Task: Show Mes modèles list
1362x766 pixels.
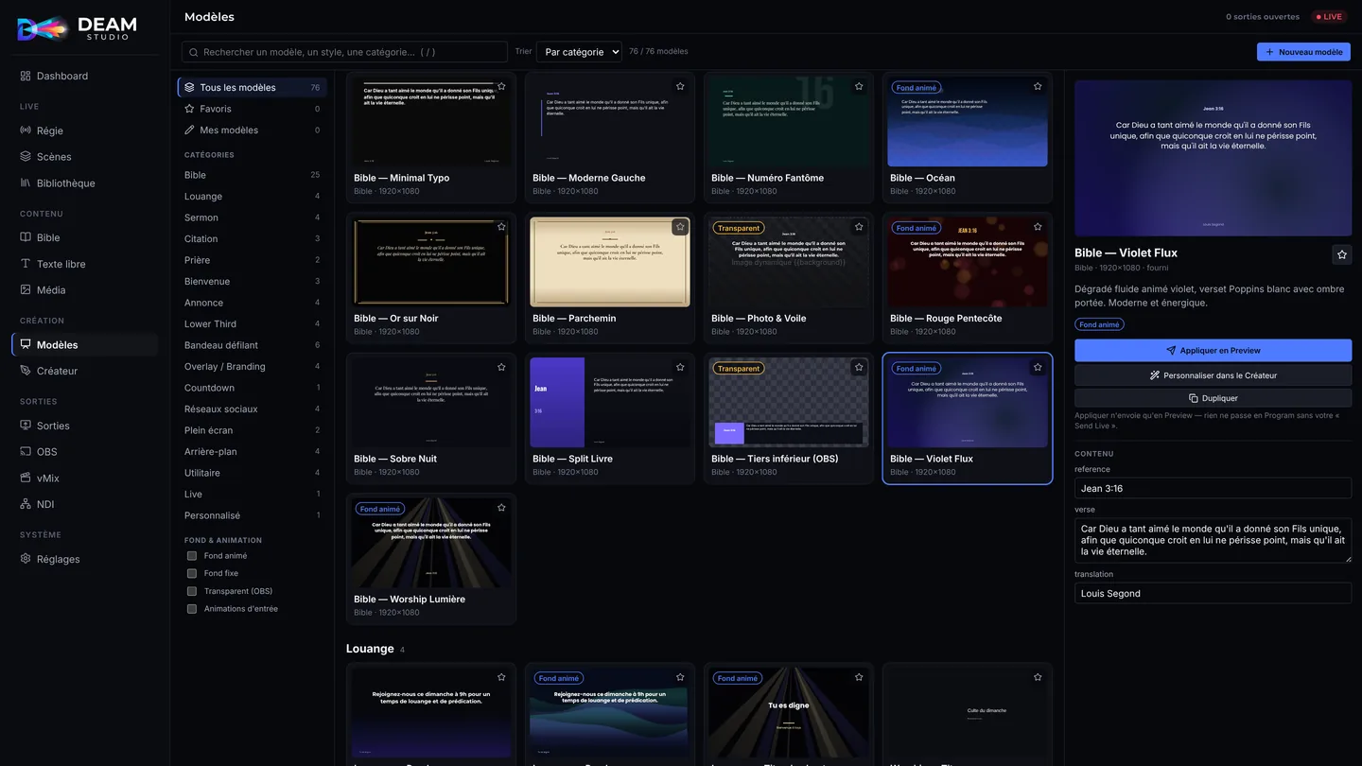Action: [x=253, y=131]
